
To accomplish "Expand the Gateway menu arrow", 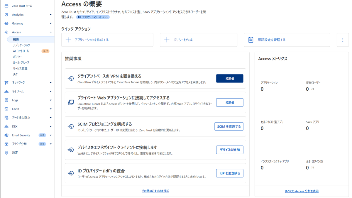I will [51, 23].
